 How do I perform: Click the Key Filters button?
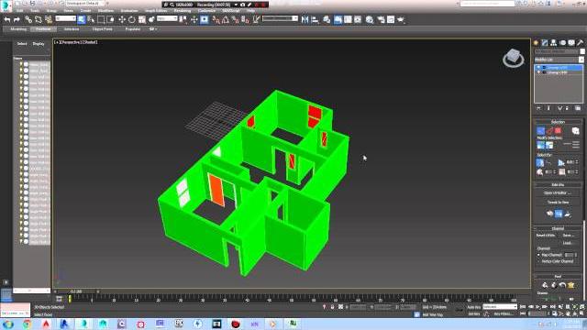pyautogui.click(x=504, y=313)
